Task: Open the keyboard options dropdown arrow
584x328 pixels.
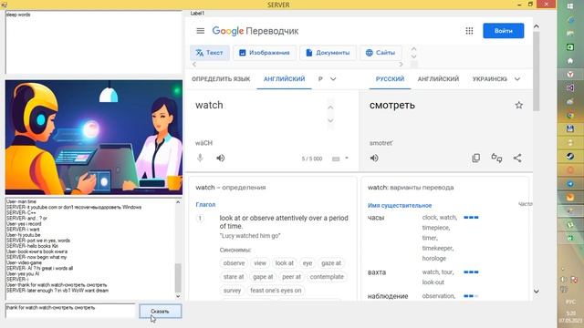Action: (x=347, y=158)
